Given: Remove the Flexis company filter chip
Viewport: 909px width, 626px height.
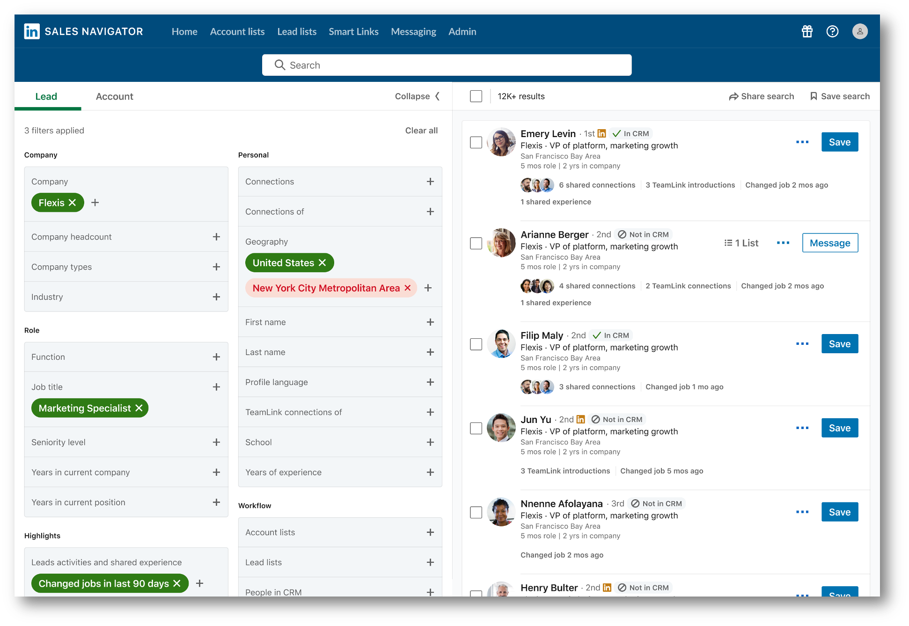Looking at the screenshot, I should [72, 203].
